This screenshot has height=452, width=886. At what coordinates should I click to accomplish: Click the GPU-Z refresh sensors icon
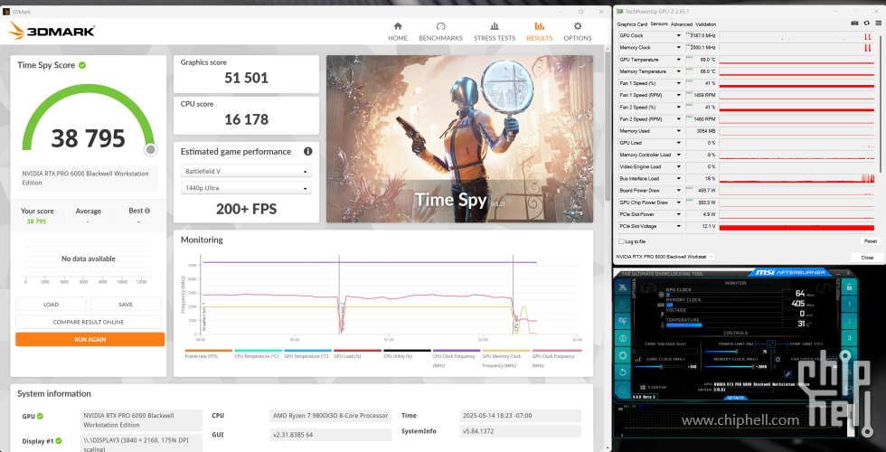click(866, 24)
